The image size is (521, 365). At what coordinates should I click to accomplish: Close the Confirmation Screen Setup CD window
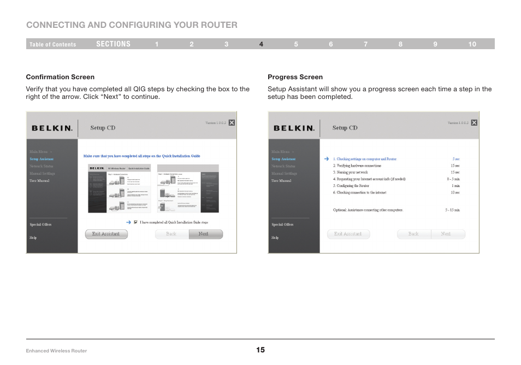(232, 122)
